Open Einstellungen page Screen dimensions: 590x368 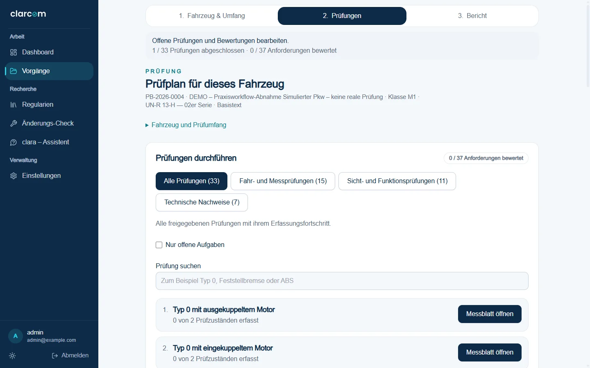click(x=49, y=176)
